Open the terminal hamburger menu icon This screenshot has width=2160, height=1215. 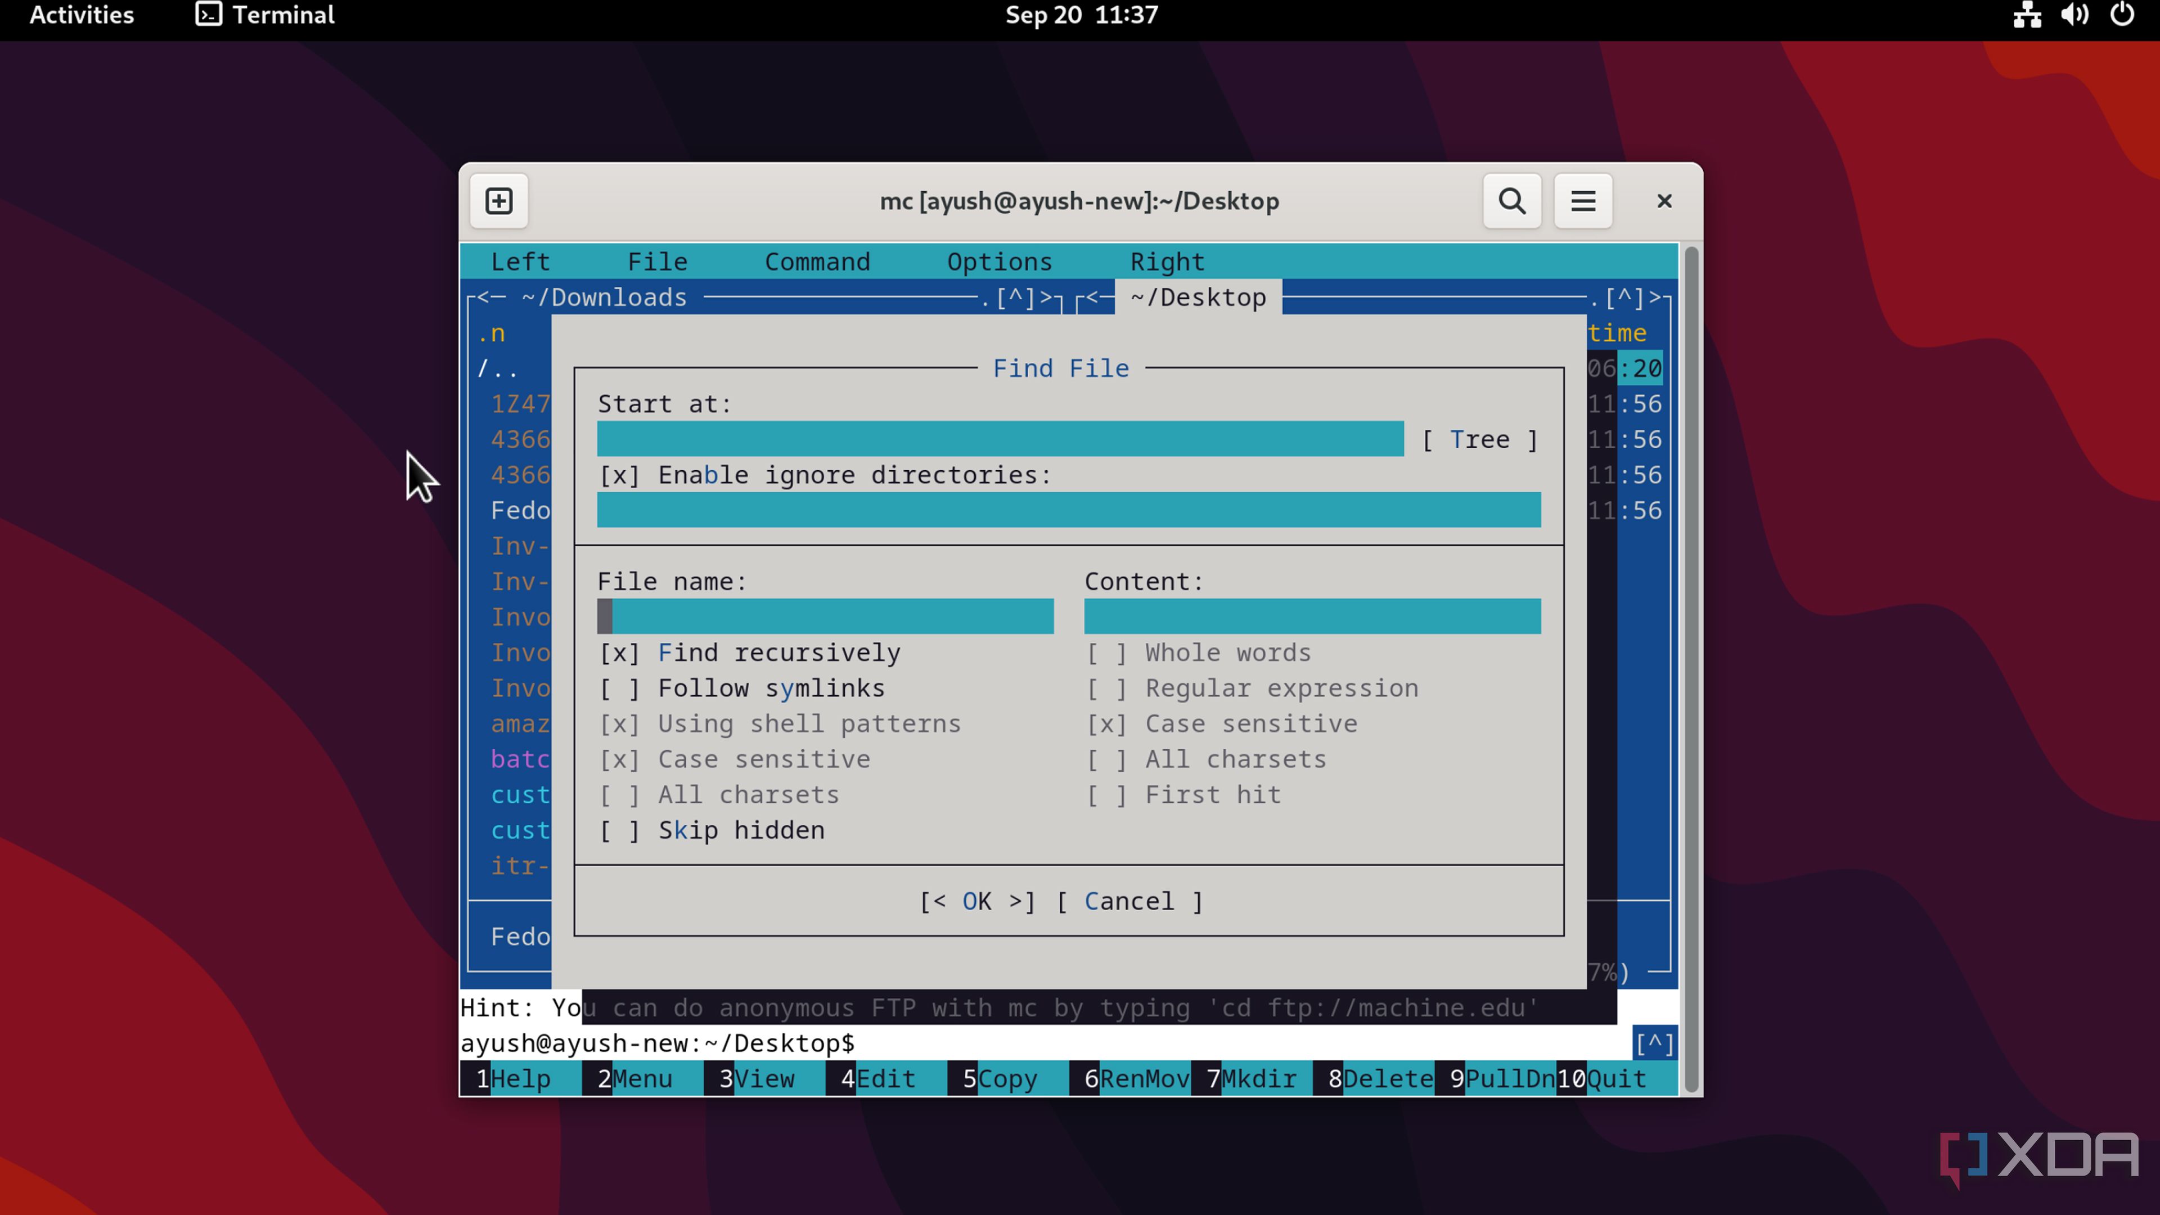[1582, 201]
